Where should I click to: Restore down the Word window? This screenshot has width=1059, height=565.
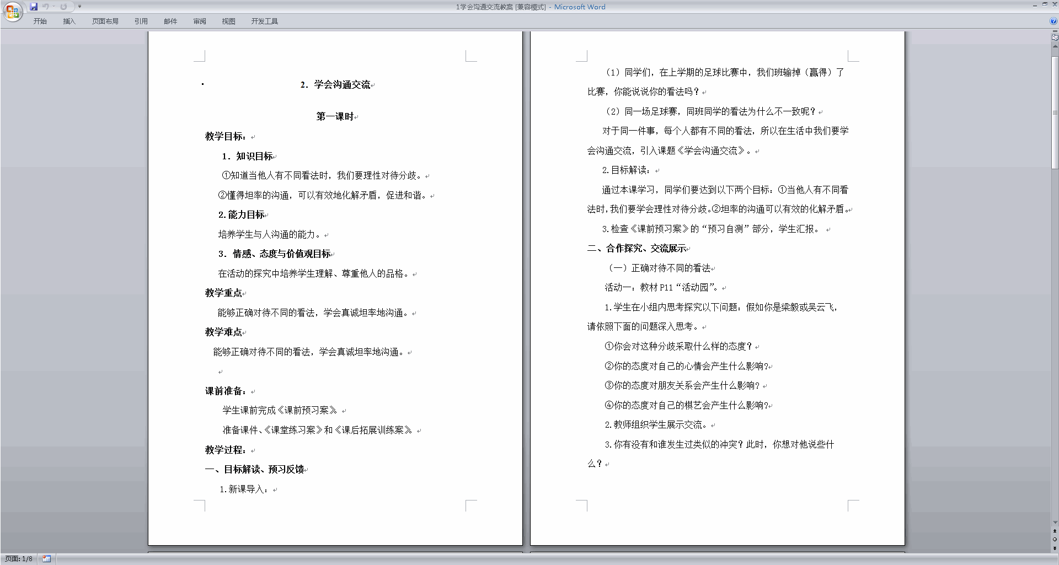tap(1045, 4)
